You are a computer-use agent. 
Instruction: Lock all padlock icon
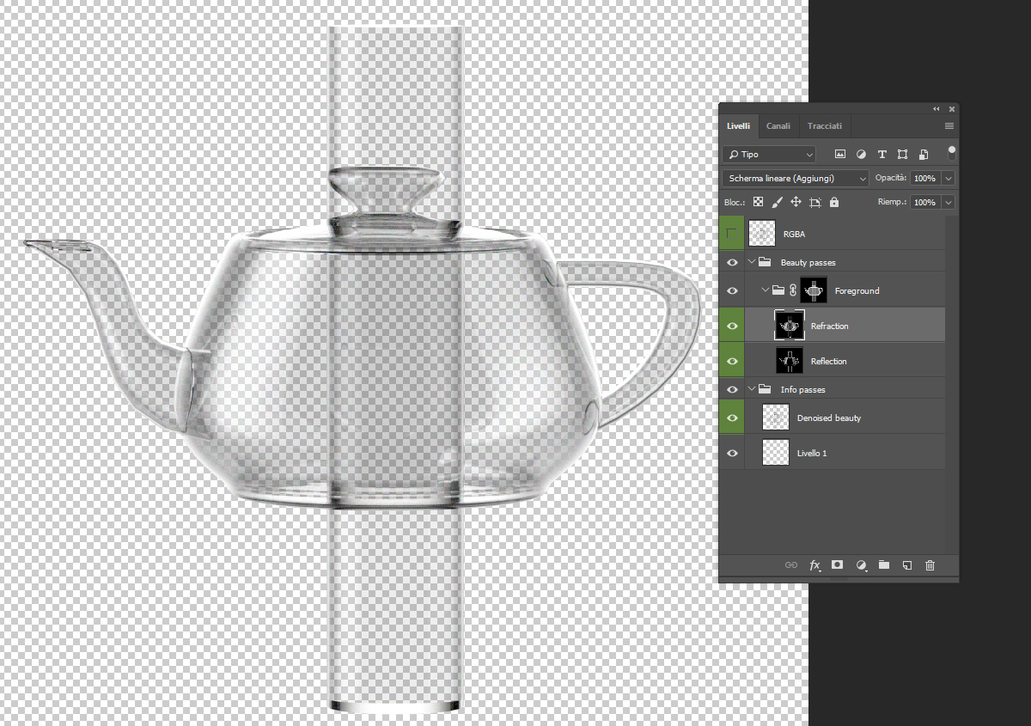pyautogui.click(x=833, y=202)
